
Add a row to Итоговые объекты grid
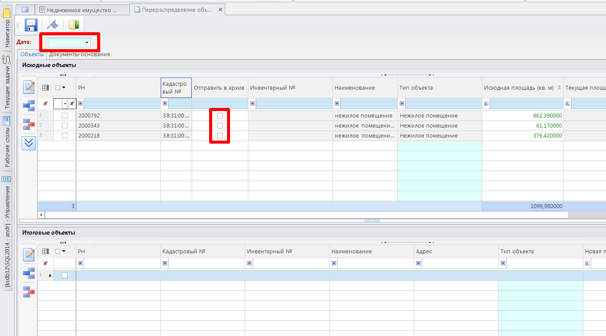pyautogui.click(x=29, y=273)
